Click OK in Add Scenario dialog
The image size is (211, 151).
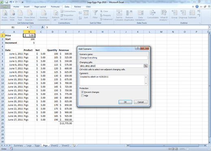click(125, 102)
